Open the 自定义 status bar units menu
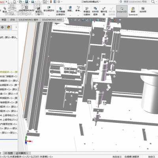The height and width of the screenshot is (158, 158). coord(152,157)
